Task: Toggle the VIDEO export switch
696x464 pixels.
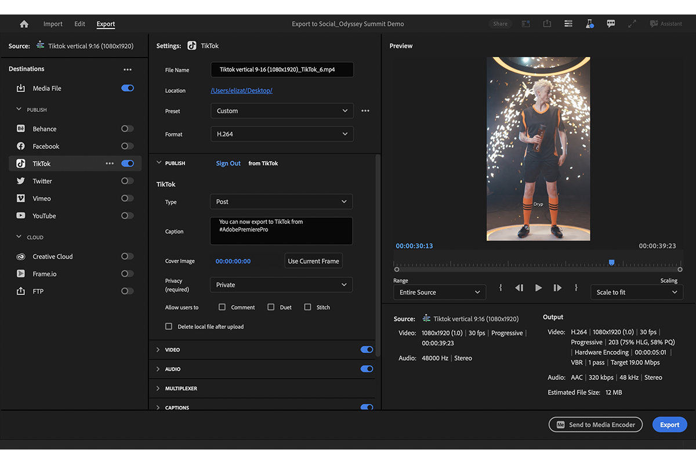Action: coord(367,350)
